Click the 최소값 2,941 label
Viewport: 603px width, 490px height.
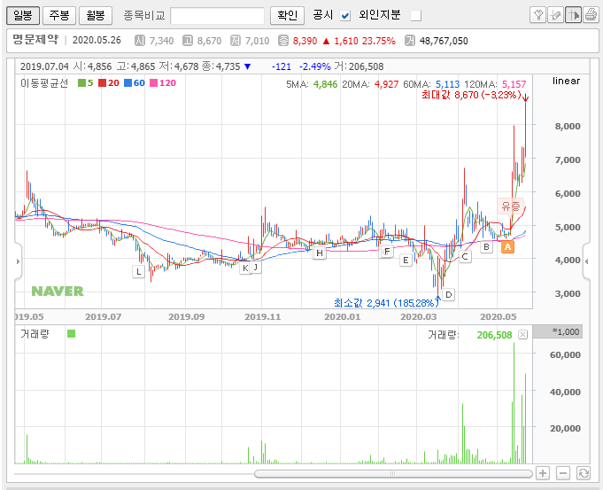tap(386, 303)
